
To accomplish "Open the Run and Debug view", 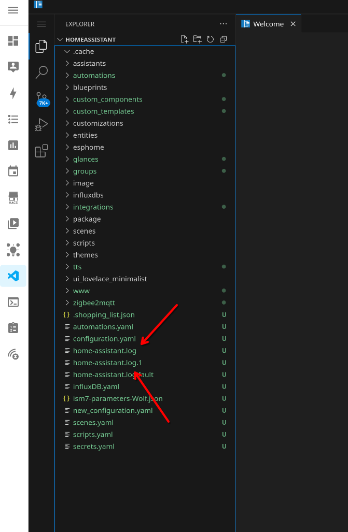I will 41,124.
